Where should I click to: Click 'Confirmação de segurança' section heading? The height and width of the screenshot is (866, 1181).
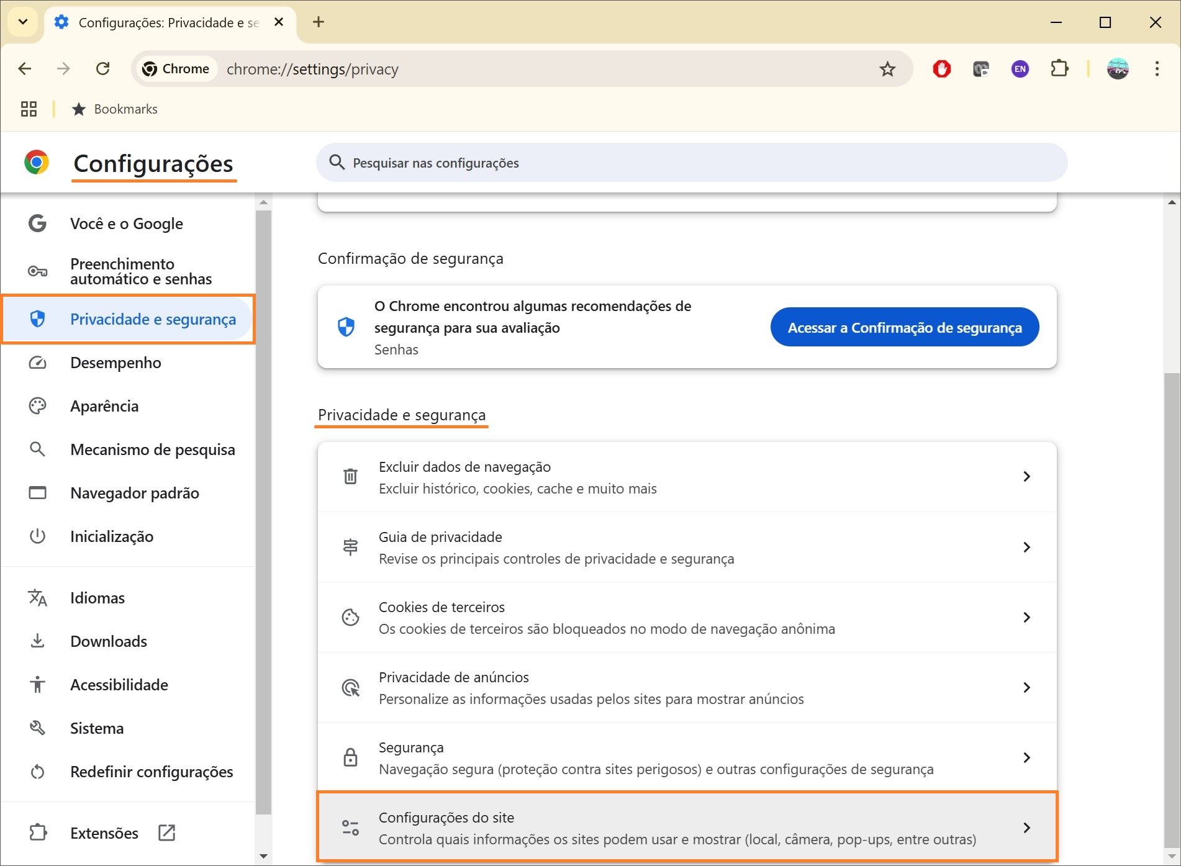coord(410,259)
